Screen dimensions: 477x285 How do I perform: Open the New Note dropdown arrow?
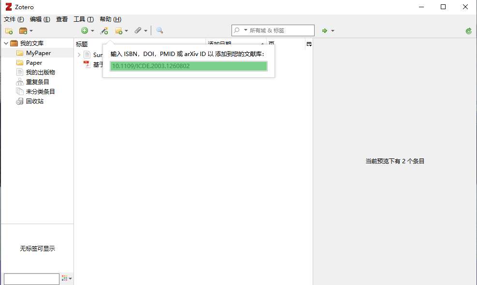126,31
